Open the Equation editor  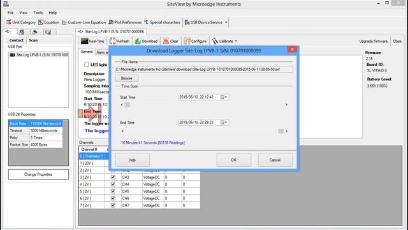(x=49, y=22)
